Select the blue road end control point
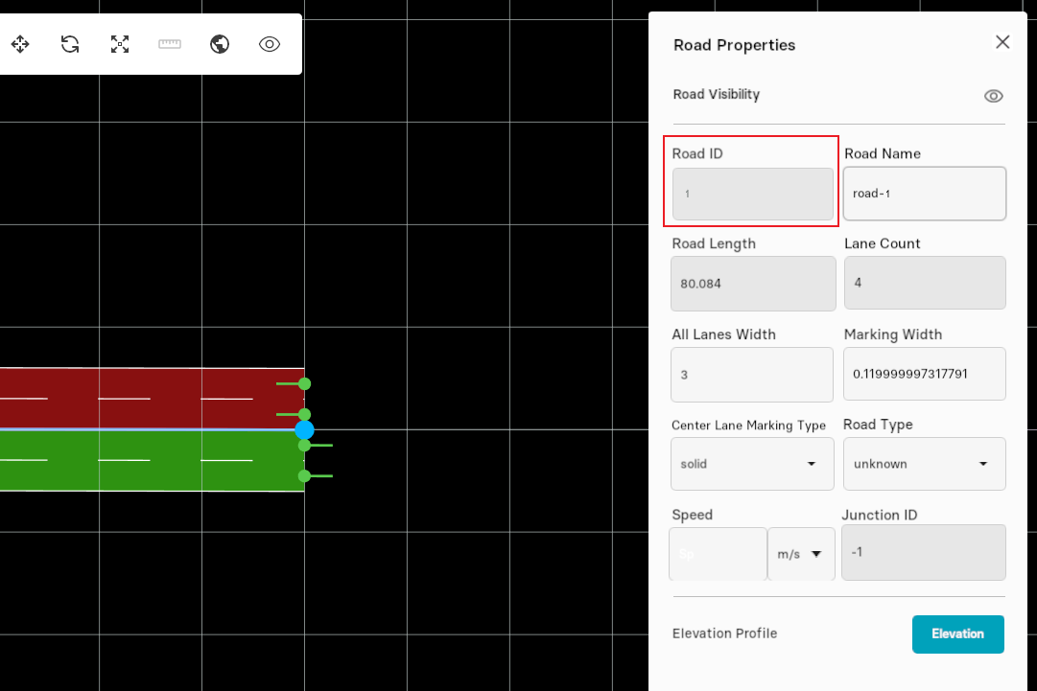This screenshot has width=1037, height=691. (304, 429)
